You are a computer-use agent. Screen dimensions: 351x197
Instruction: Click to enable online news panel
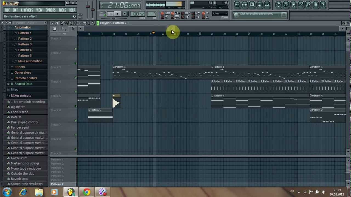(260, 15)
